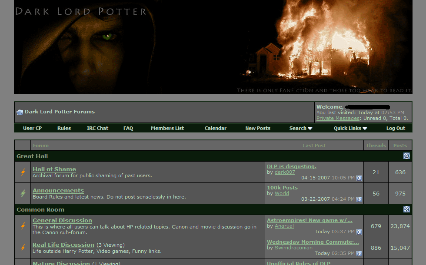Viewport: 426px width, 265px height.
Task: Open 'Astroempires! New game w/...' thread
Action: click(x=310, y=220)
